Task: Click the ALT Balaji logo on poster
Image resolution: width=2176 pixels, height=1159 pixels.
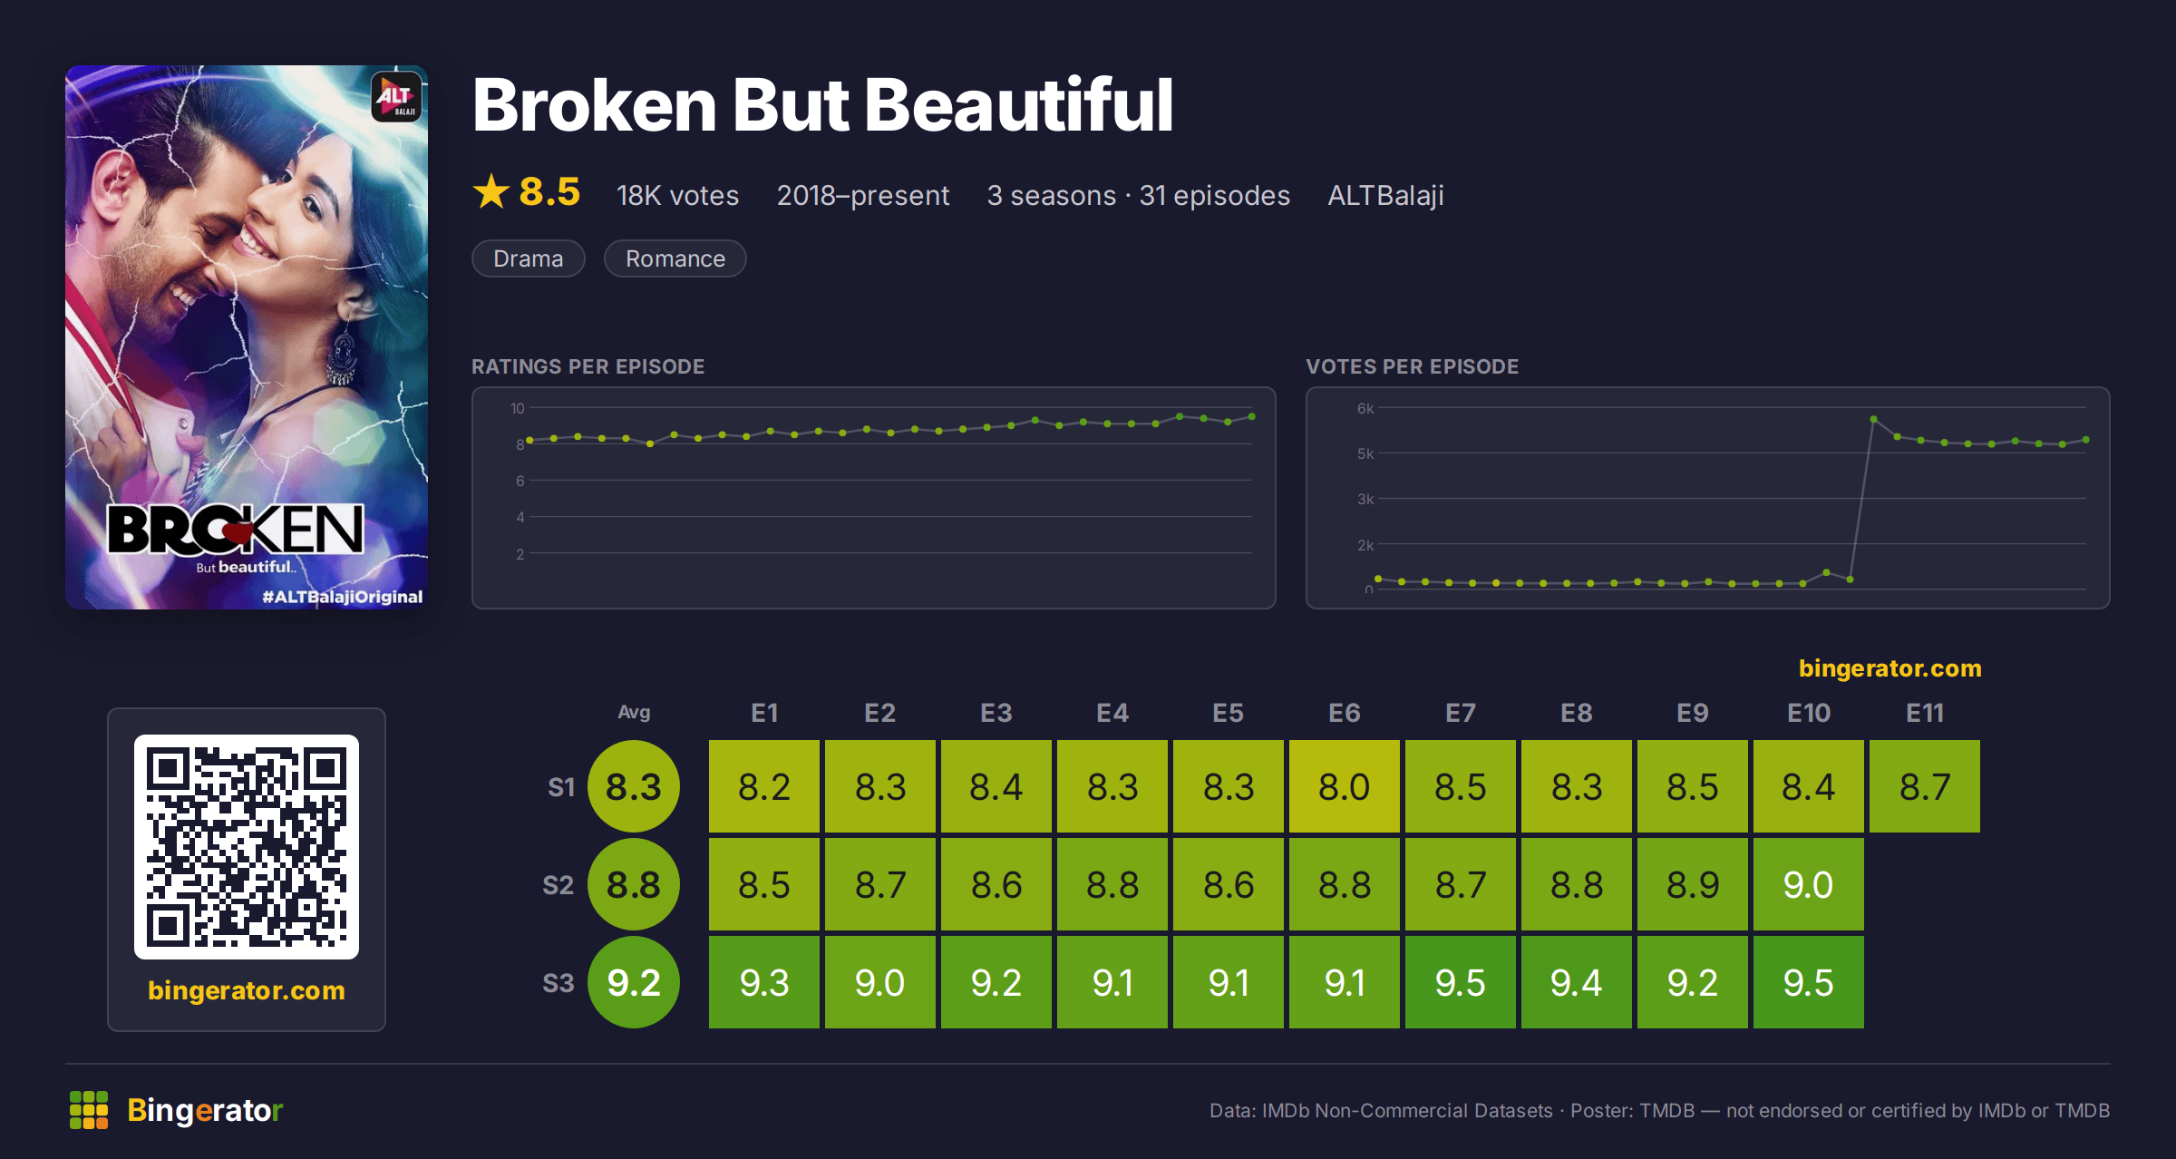Action: [x=396, y=97]
